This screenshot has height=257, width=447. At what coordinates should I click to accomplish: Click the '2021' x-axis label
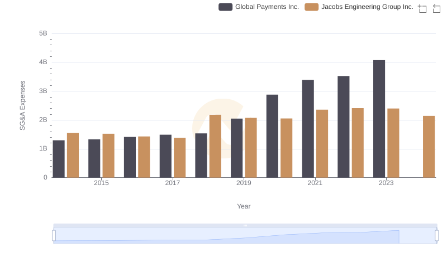coord(315,183)
